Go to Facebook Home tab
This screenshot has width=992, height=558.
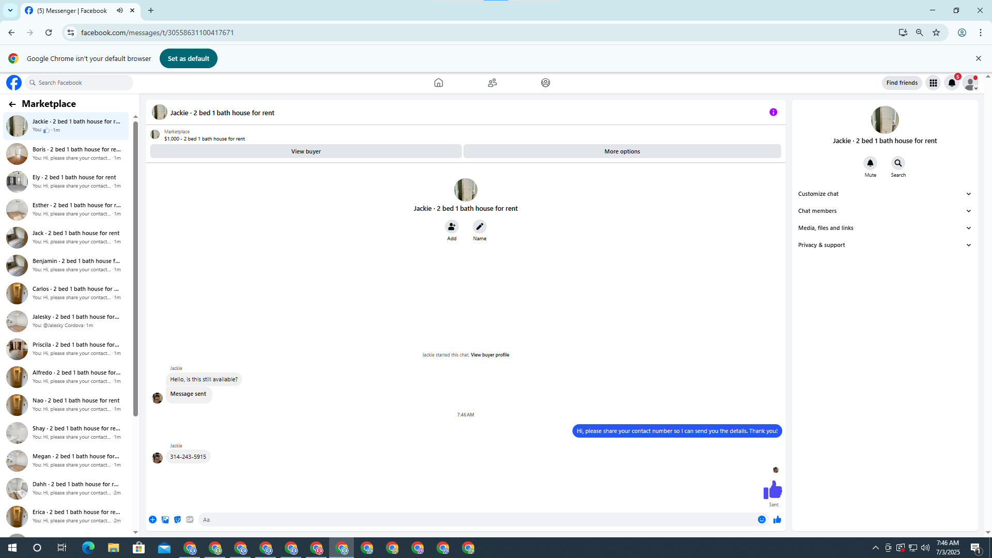438,83
